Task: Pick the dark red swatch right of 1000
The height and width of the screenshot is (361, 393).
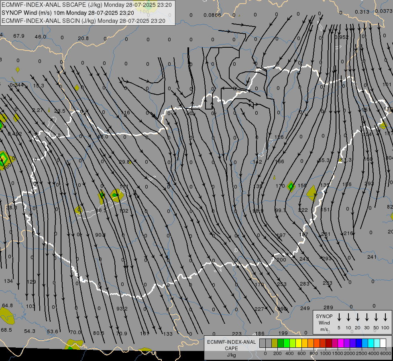Action: pyautogui.click(x=329, y=343)
